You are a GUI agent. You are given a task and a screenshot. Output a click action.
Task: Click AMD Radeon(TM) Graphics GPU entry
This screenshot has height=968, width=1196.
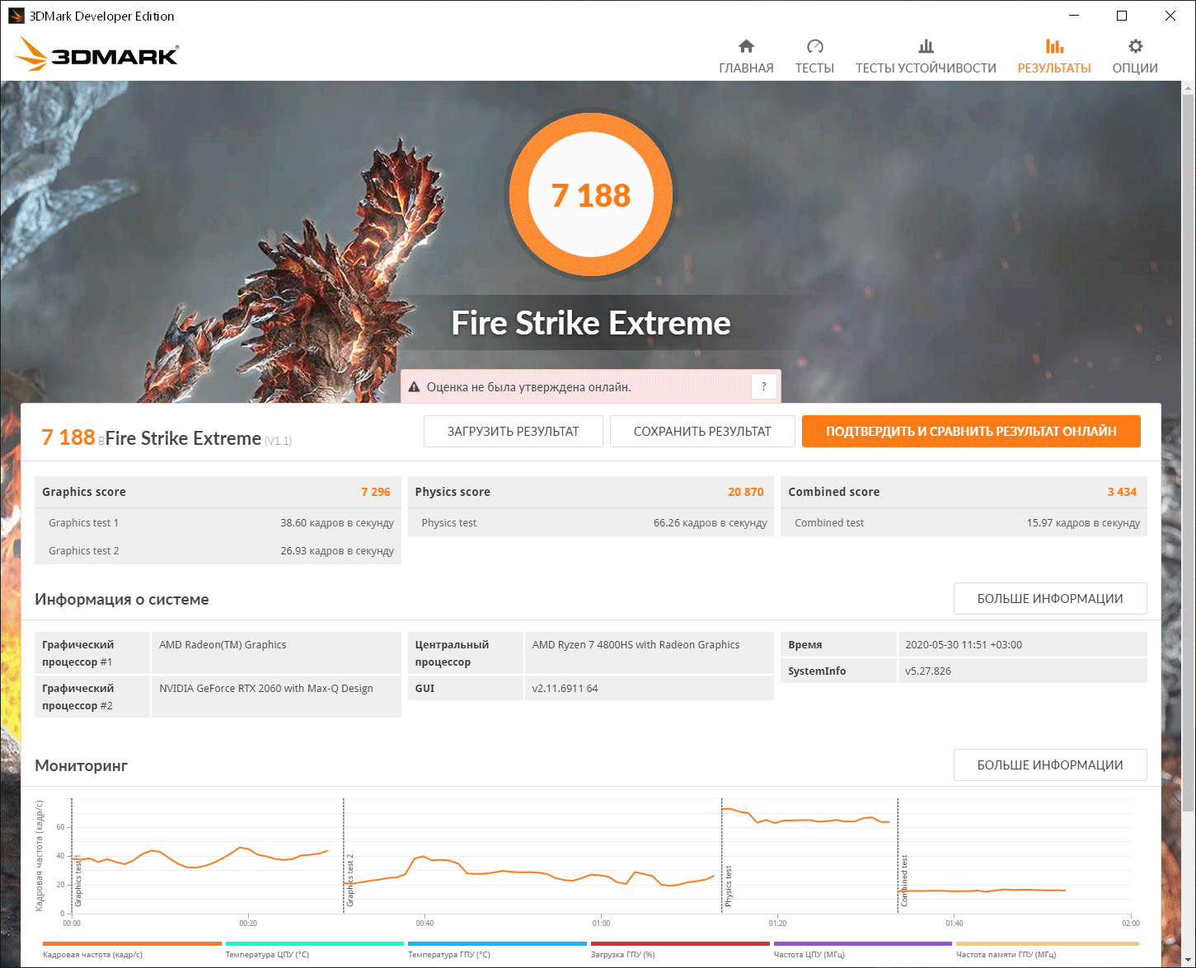[223, 645]
